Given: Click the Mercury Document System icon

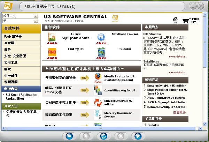Looking at the screenshot, I should 98,115.
